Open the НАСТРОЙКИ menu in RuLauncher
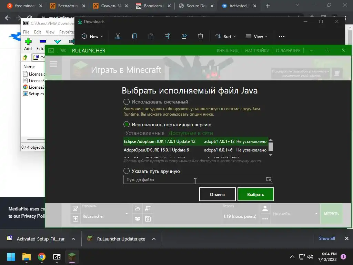The image size is (353, 265). pos(257,51)
